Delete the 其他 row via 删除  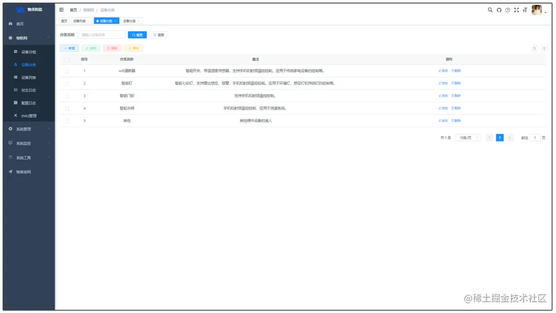coord(456,120)
